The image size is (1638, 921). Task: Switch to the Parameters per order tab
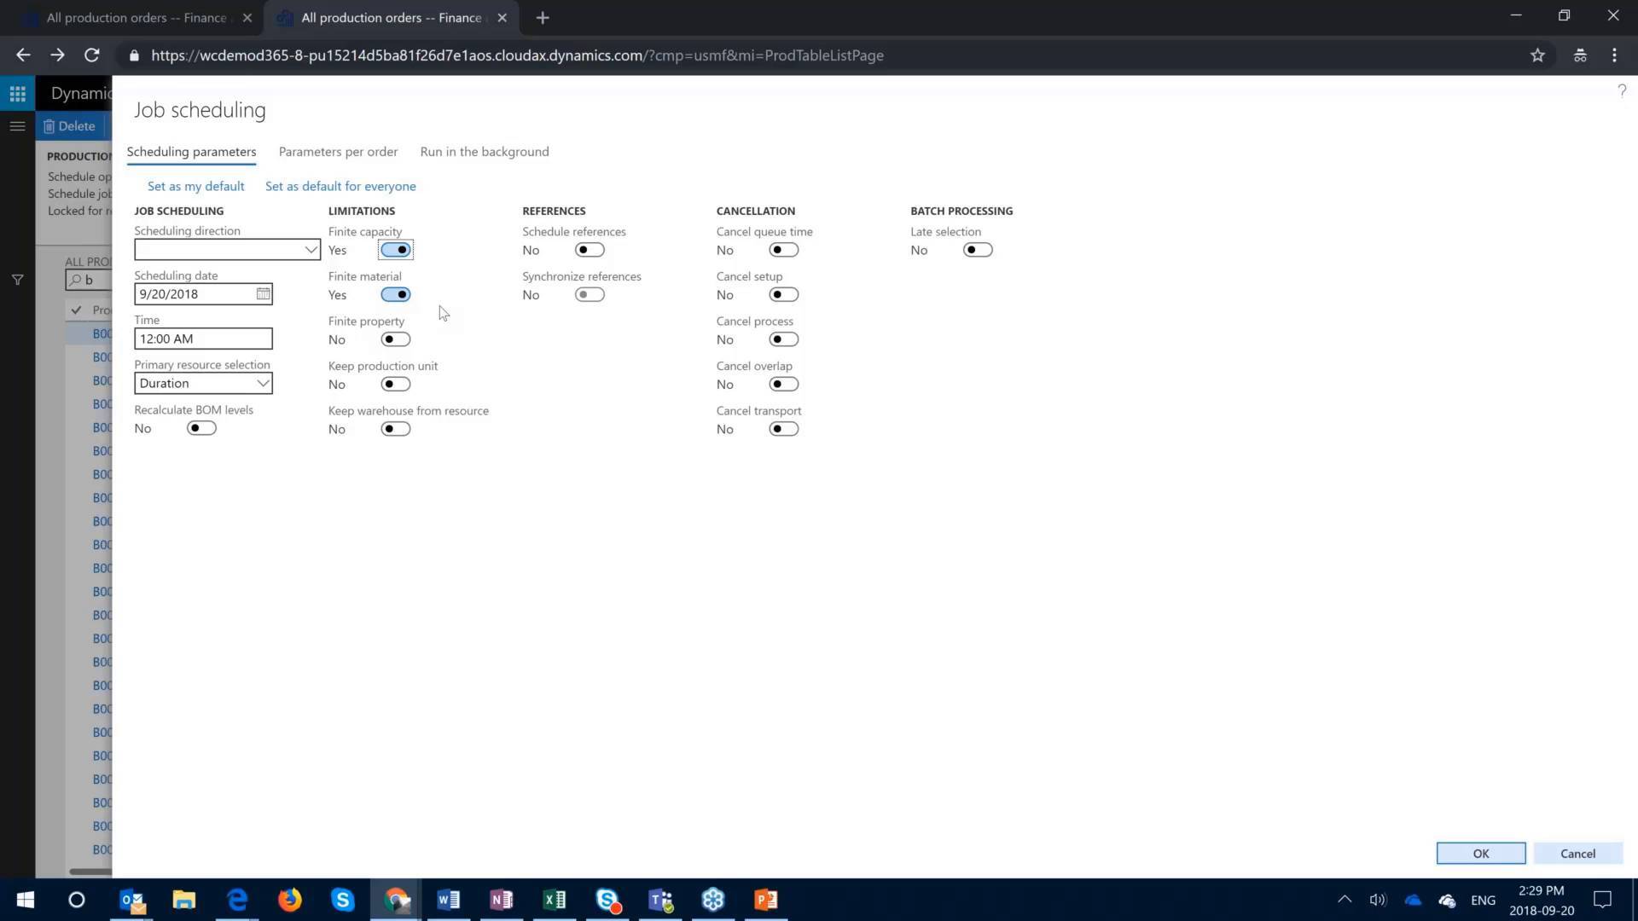(338, 151)
